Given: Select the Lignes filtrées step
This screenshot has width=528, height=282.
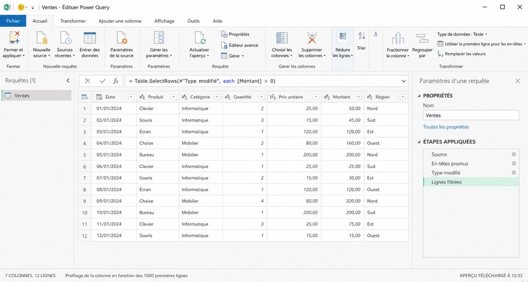Looking at the screenshot, I should click(471, 182).
